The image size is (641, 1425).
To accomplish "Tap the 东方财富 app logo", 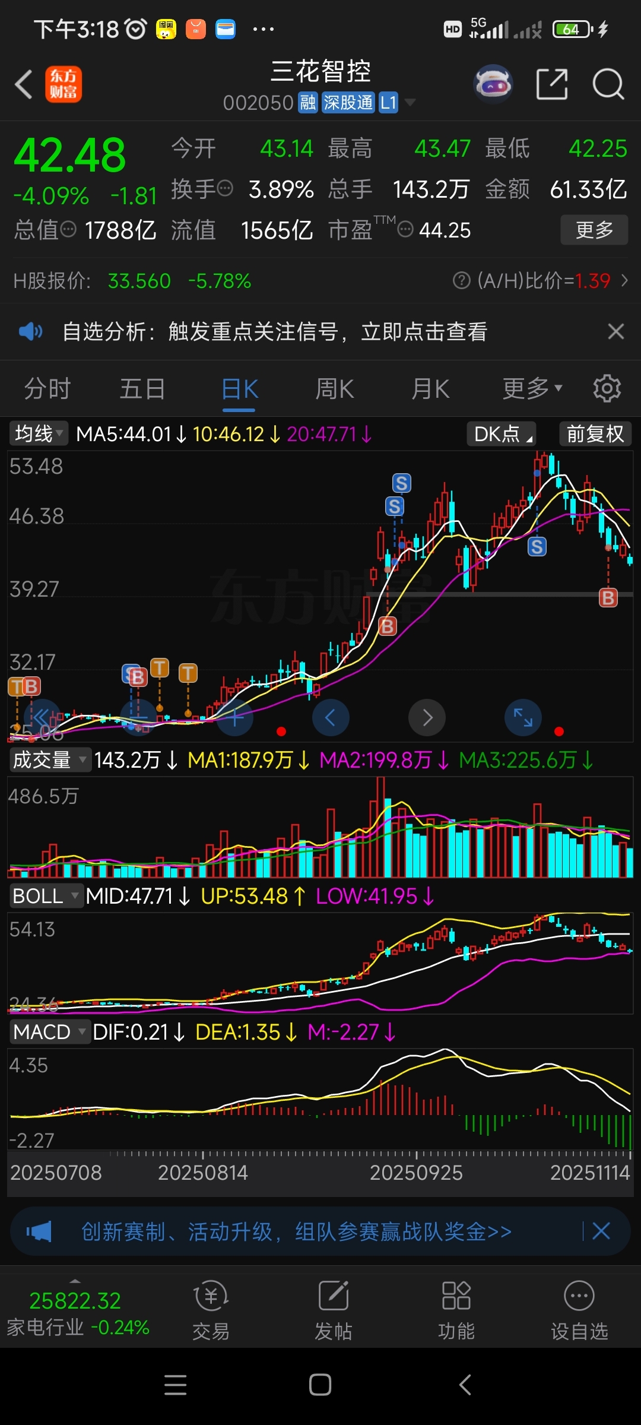I will coord(64,84).
